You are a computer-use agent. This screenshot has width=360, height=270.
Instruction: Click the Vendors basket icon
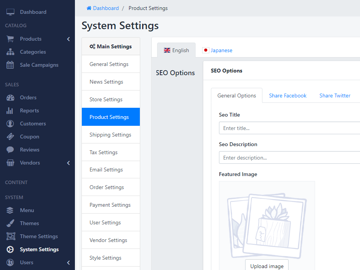click(10, 163)
